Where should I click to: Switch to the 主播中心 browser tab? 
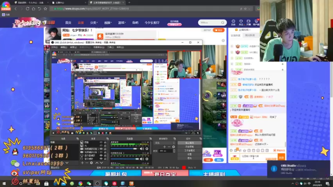(x=60, y=3)
